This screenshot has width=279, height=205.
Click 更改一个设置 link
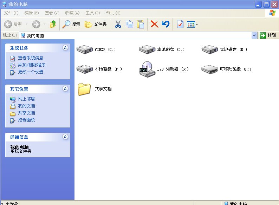click(31, 72)
